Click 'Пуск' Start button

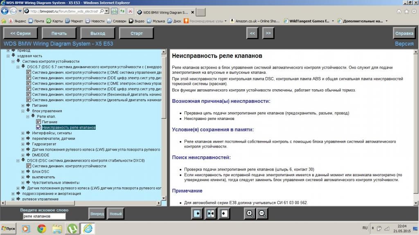coord(9,228)
